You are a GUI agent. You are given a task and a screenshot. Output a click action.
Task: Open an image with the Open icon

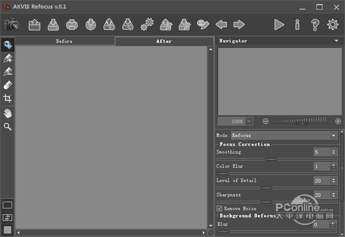[34, 25]
